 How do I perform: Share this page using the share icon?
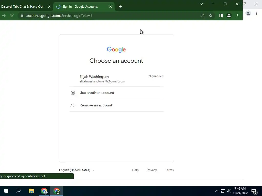point(202,16)
